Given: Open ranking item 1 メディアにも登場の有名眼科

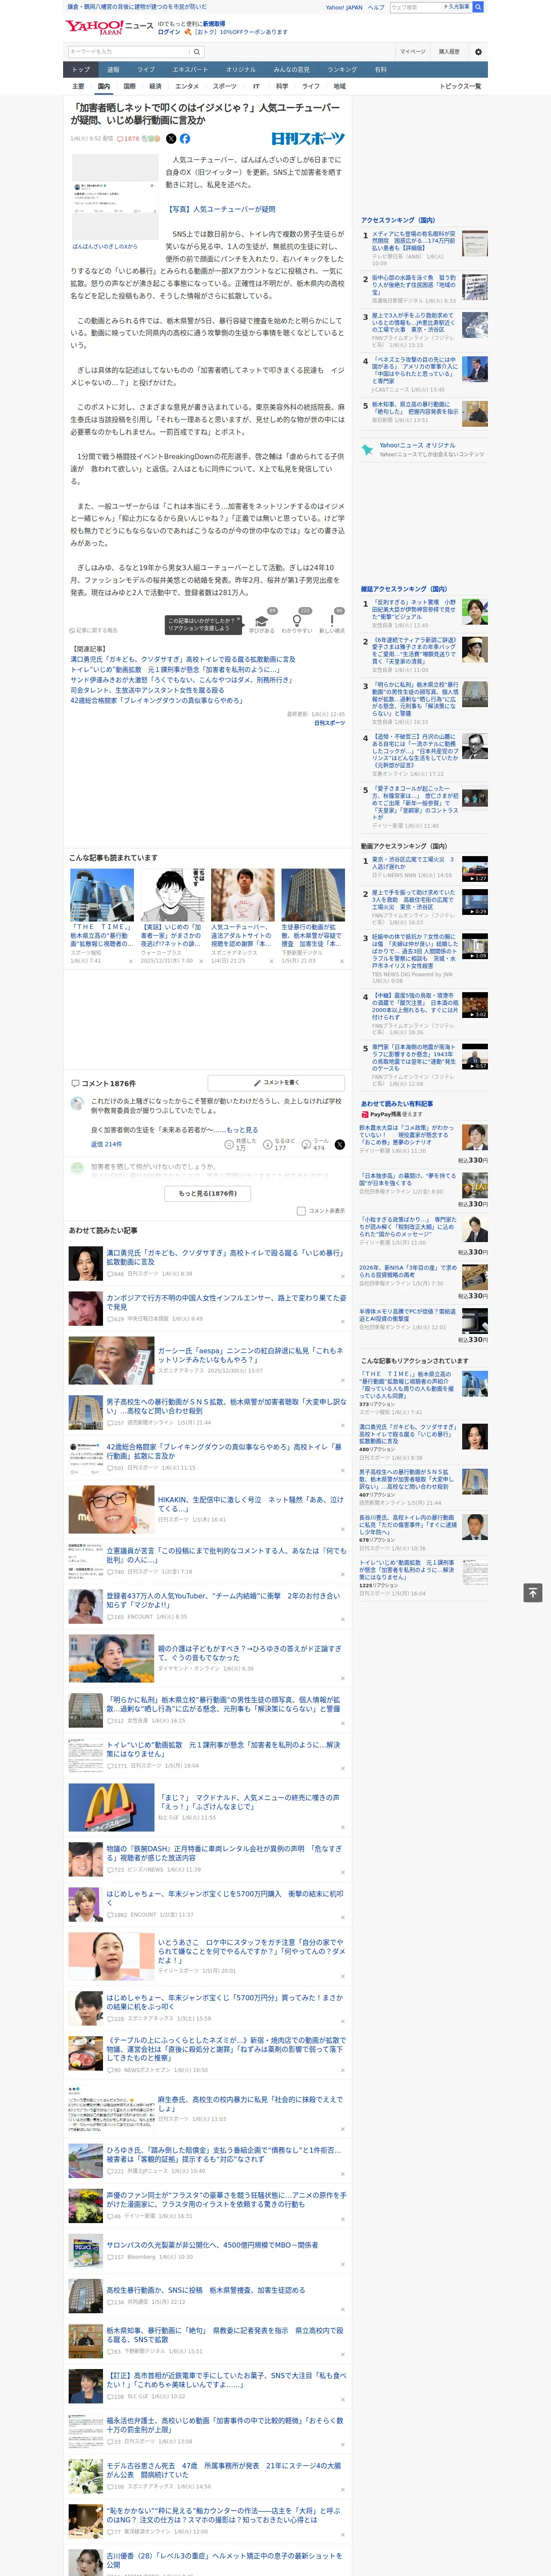Looking at the screenshot, I should click(414, 241).
